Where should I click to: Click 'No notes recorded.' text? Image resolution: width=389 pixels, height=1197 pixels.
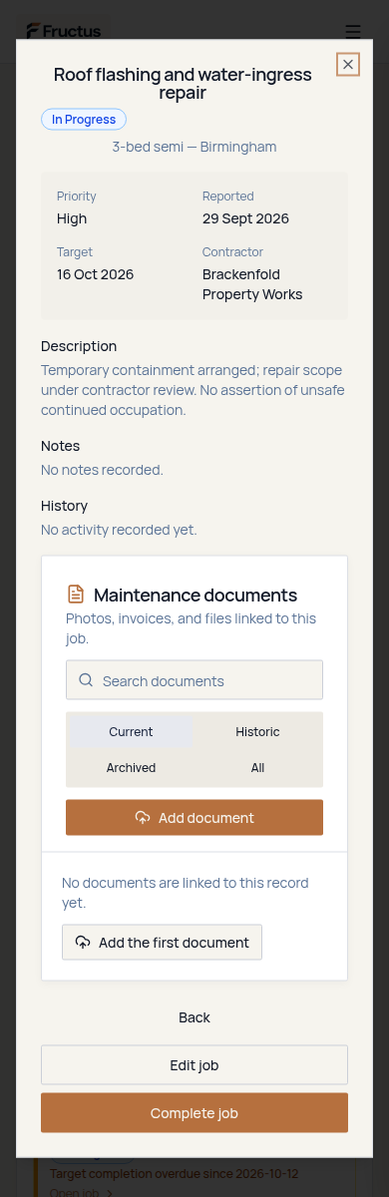pyautogui.click(x=102, y=470)
